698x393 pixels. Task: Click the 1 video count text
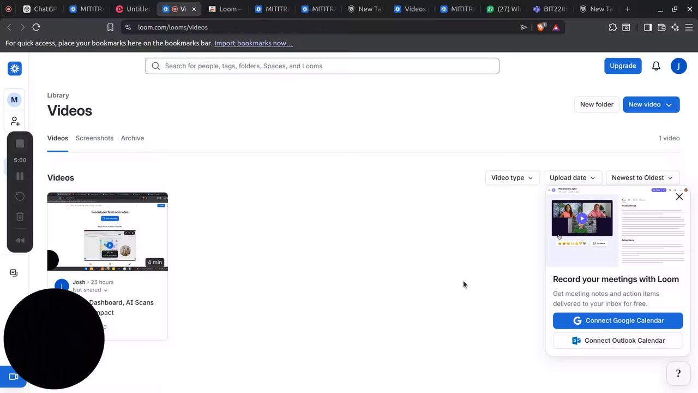point(669,138)
